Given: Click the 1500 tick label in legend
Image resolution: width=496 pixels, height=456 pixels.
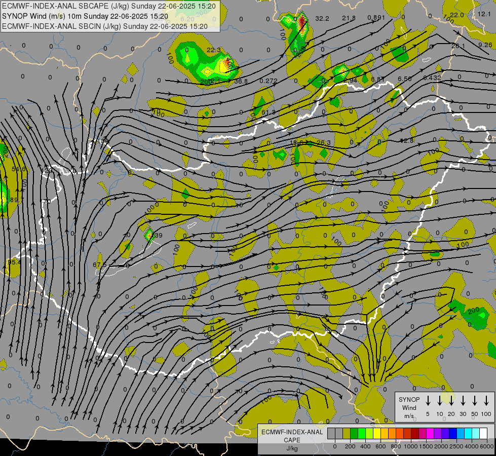Looking at the screenshot, I should pyautogui.click(x=427, y=446).
